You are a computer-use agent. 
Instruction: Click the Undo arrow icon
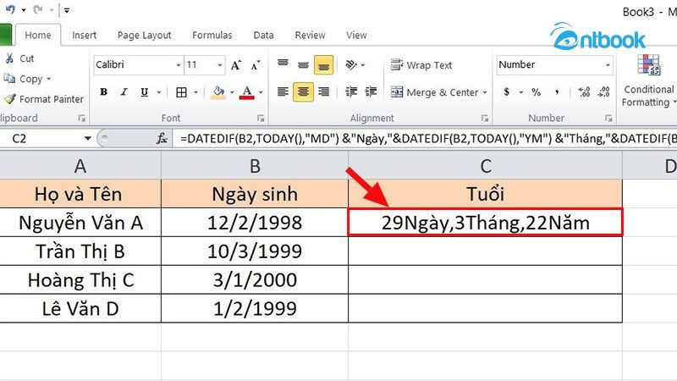click(x=10, y=9)
